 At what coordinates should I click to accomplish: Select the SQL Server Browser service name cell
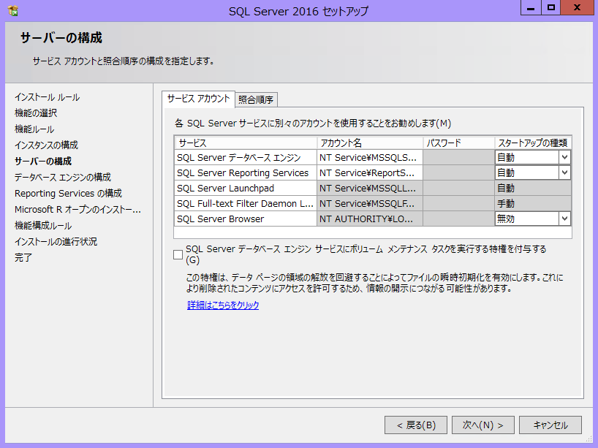tap(245, 219)
